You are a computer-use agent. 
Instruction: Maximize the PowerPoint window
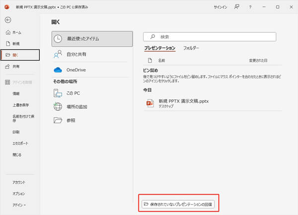click(x=278, y=7)
